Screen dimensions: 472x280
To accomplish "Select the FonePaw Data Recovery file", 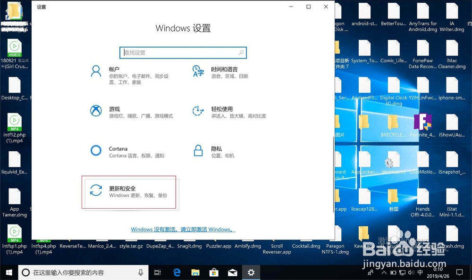I will 422,54.
